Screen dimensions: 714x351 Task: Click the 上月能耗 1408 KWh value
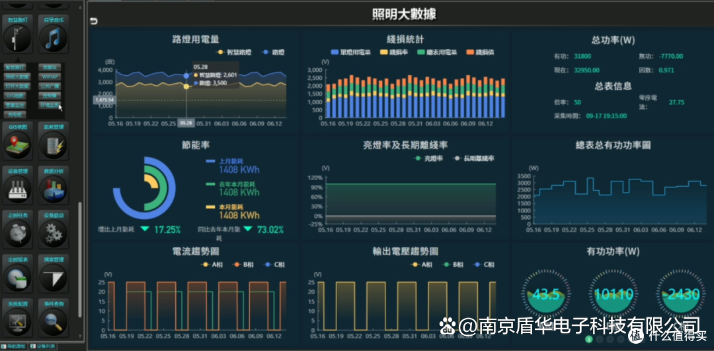239,170
